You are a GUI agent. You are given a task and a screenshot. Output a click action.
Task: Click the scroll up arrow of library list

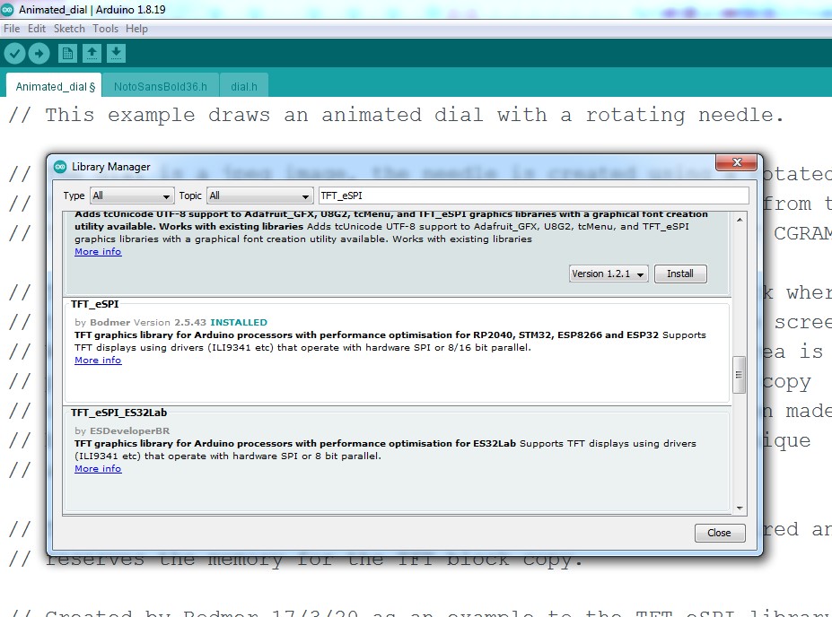point(740,220)
